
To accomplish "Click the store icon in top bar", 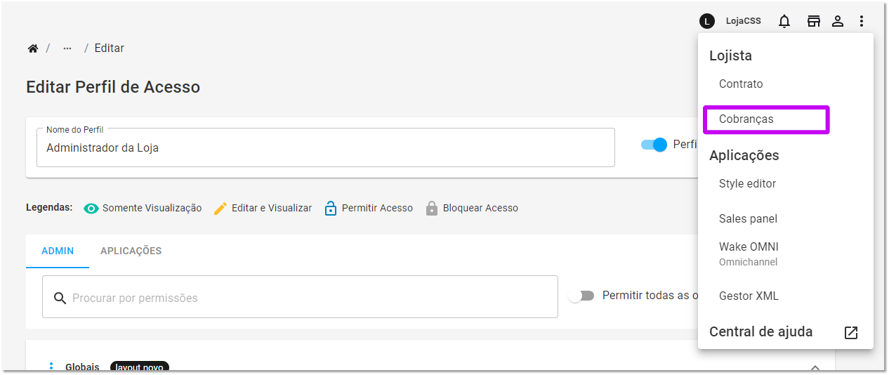I will [x=813, y=21].
